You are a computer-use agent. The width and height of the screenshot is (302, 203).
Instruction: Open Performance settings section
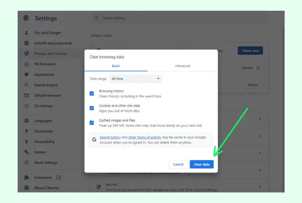[45, 64]
